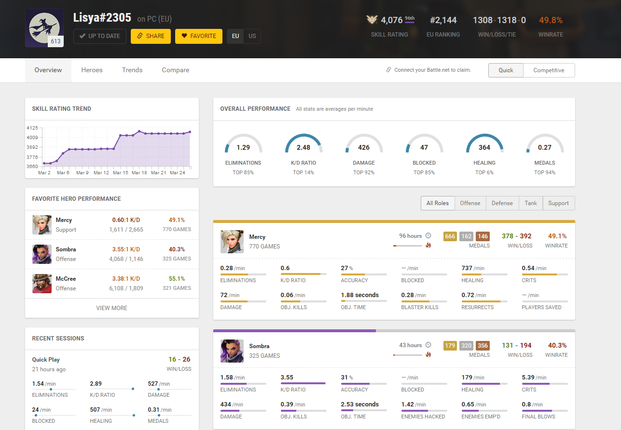Viewport: 621px width, 430px height.
Task: Click Sombra K/D ratio 3.55 progress bar
Action: [x=304, y=384]
